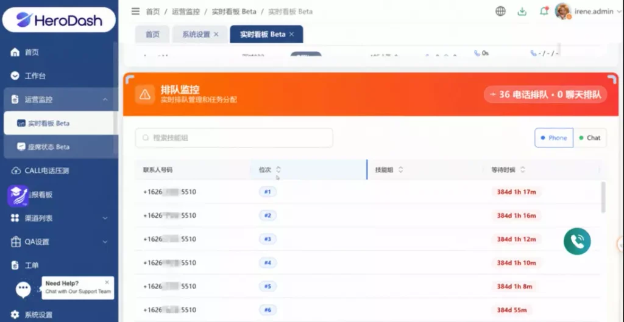Click the first 实时看板 Beta breadcrumb
Screen dimensions: 624x322
[x=234, y=12]
